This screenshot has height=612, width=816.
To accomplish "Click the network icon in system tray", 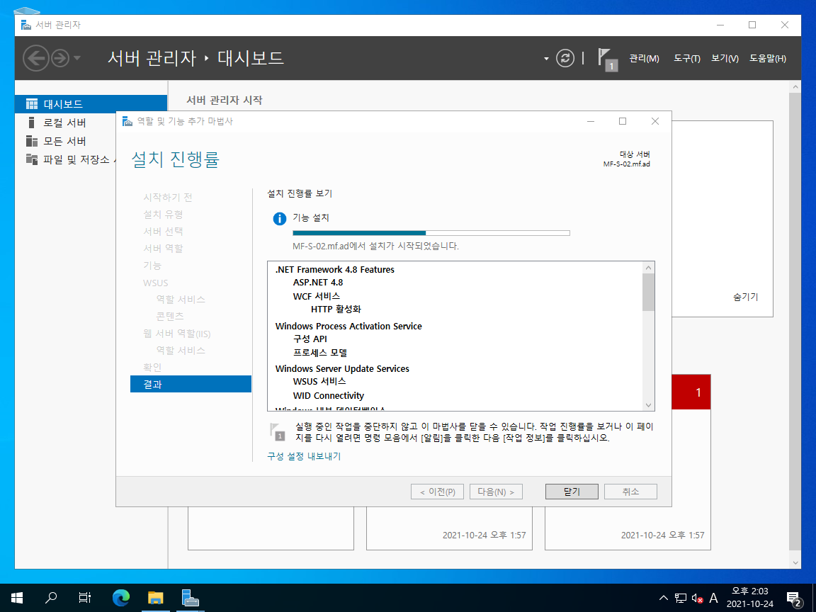I will [680, 598].
